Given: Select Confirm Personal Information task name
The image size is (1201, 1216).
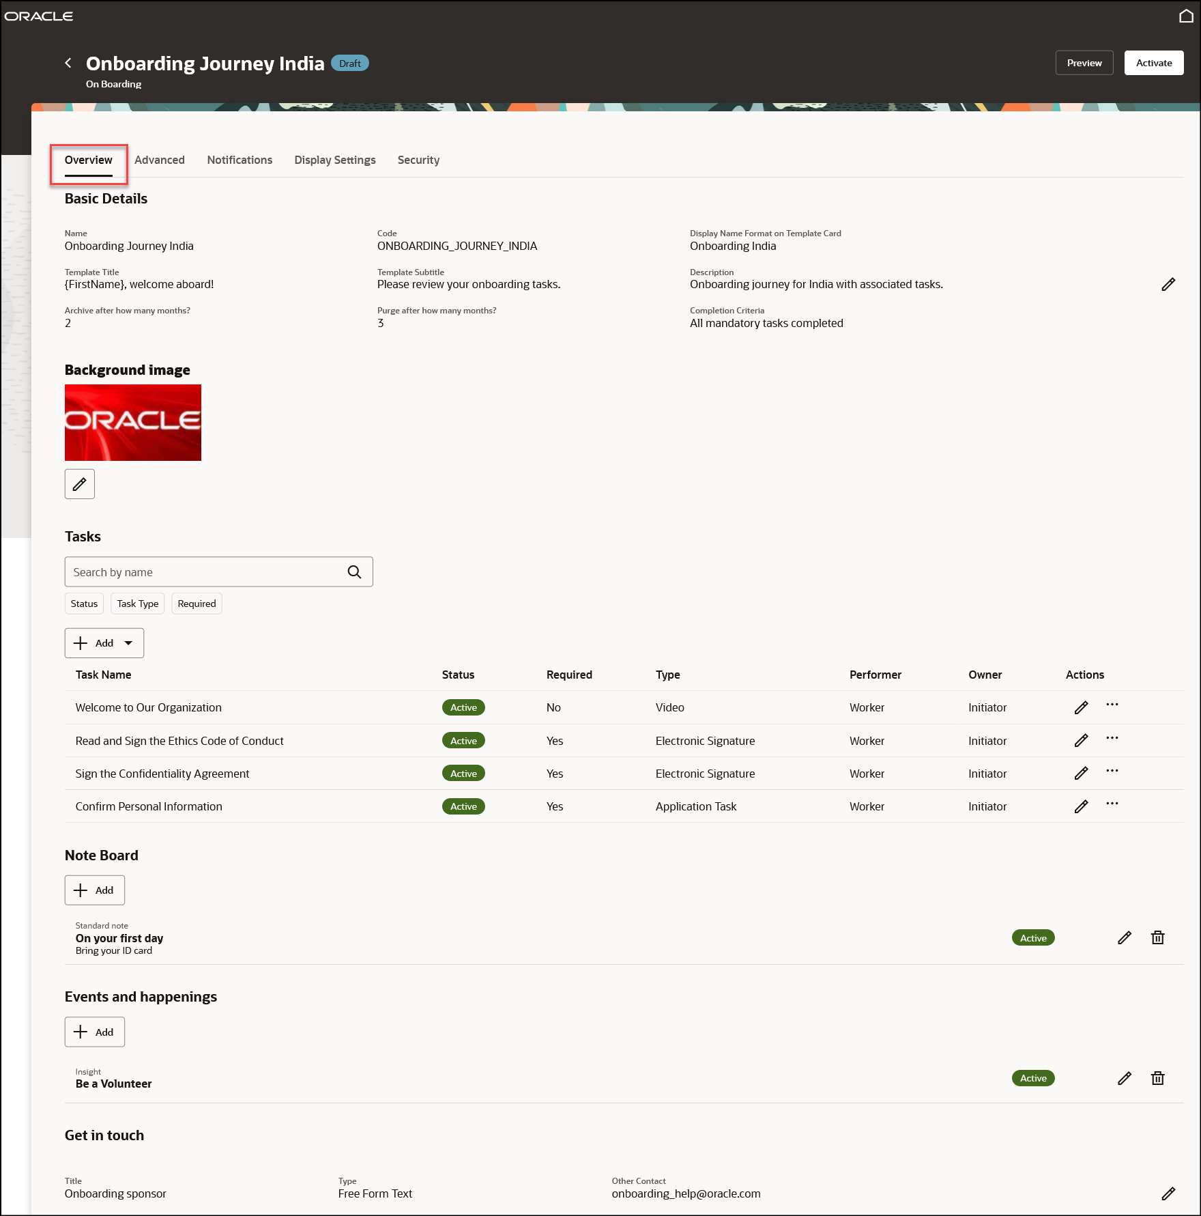Looking at the screenshot, I should [x=149, y=806].
